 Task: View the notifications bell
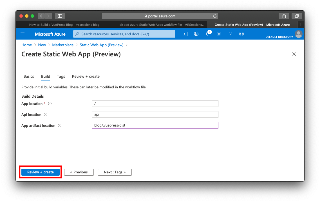pos(208,34)
